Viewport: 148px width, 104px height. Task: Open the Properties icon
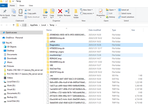click(101, 11)
